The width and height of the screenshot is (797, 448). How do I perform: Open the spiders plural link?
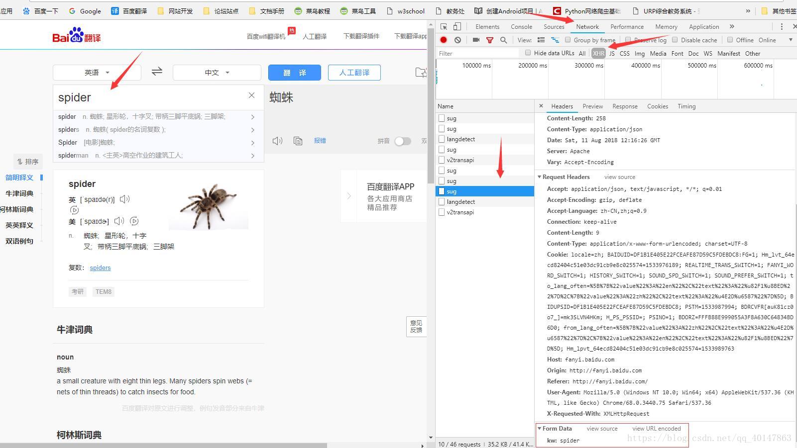(100, 268)
